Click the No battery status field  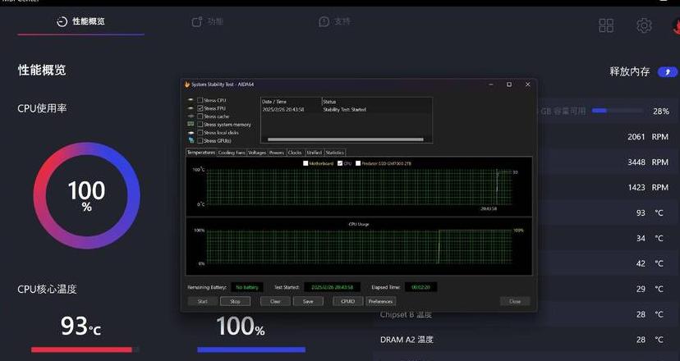(246, 287)
